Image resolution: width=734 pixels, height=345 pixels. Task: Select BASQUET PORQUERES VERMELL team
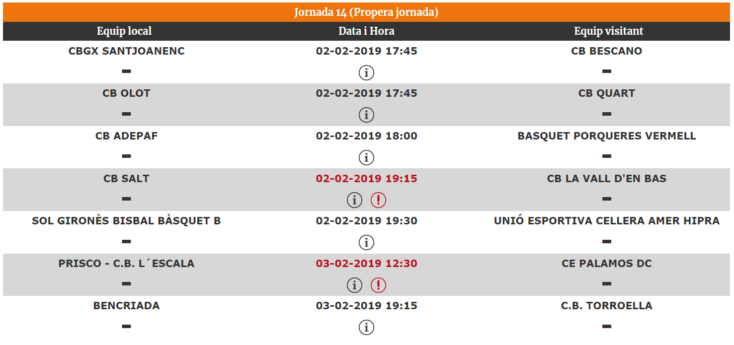606,136
